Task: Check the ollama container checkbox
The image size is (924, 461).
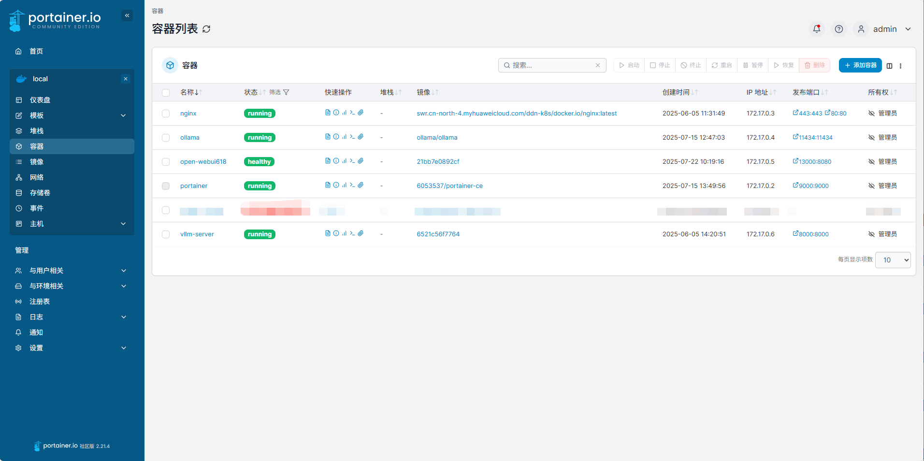Action: pos(166,138)
